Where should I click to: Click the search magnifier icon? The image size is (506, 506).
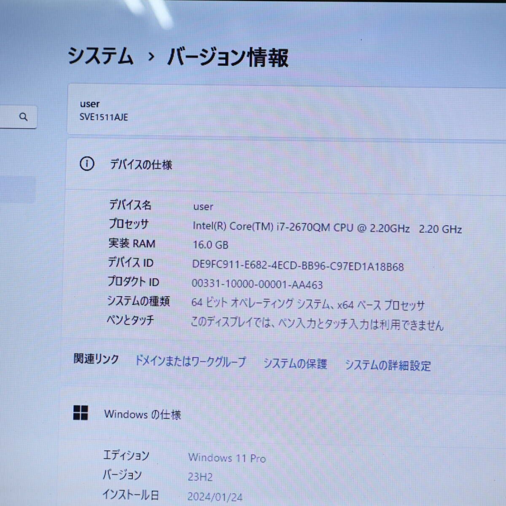pos(24,117)
